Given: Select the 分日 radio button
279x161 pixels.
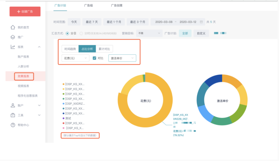Looking at the screenshot, I should pyautogui.click(x=67, y=33).
